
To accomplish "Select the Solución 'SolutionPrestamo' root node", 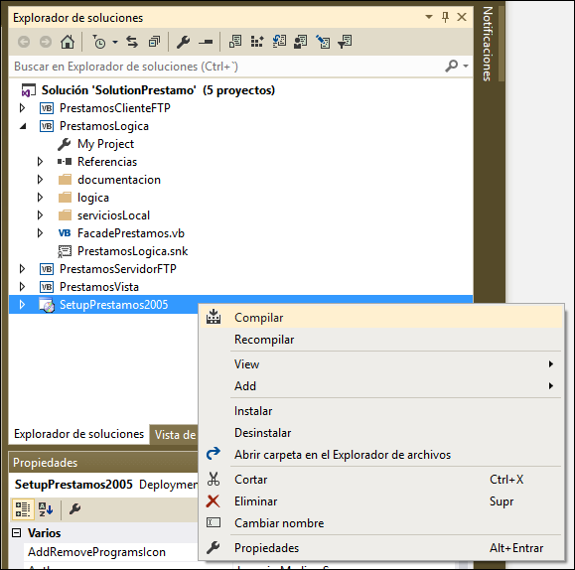I will pos(158,90).
